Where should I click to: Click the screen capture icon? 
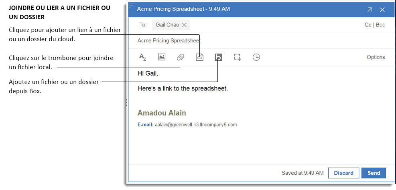(237, 57)
